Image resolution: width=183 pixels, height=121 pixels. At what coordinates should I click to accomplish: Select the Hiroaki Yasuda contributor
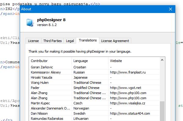pos(41,77)
